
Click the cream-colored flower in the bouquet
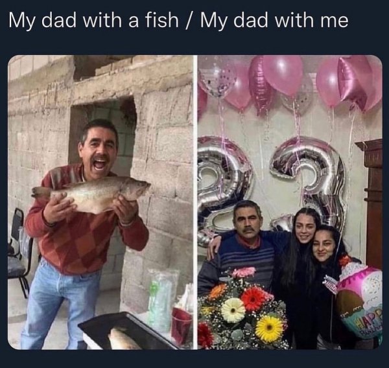tap(233, 310)
